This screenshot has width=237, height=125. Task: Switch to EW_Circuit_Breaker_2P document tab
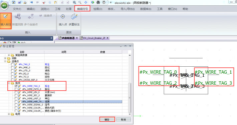pyautogui.click(x=94, y=38)
